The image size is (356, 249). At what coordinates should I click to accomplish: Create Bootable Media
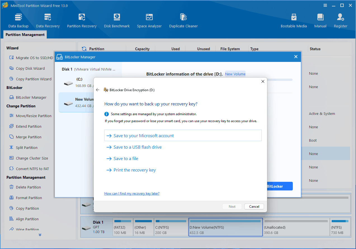coord(294,21)
